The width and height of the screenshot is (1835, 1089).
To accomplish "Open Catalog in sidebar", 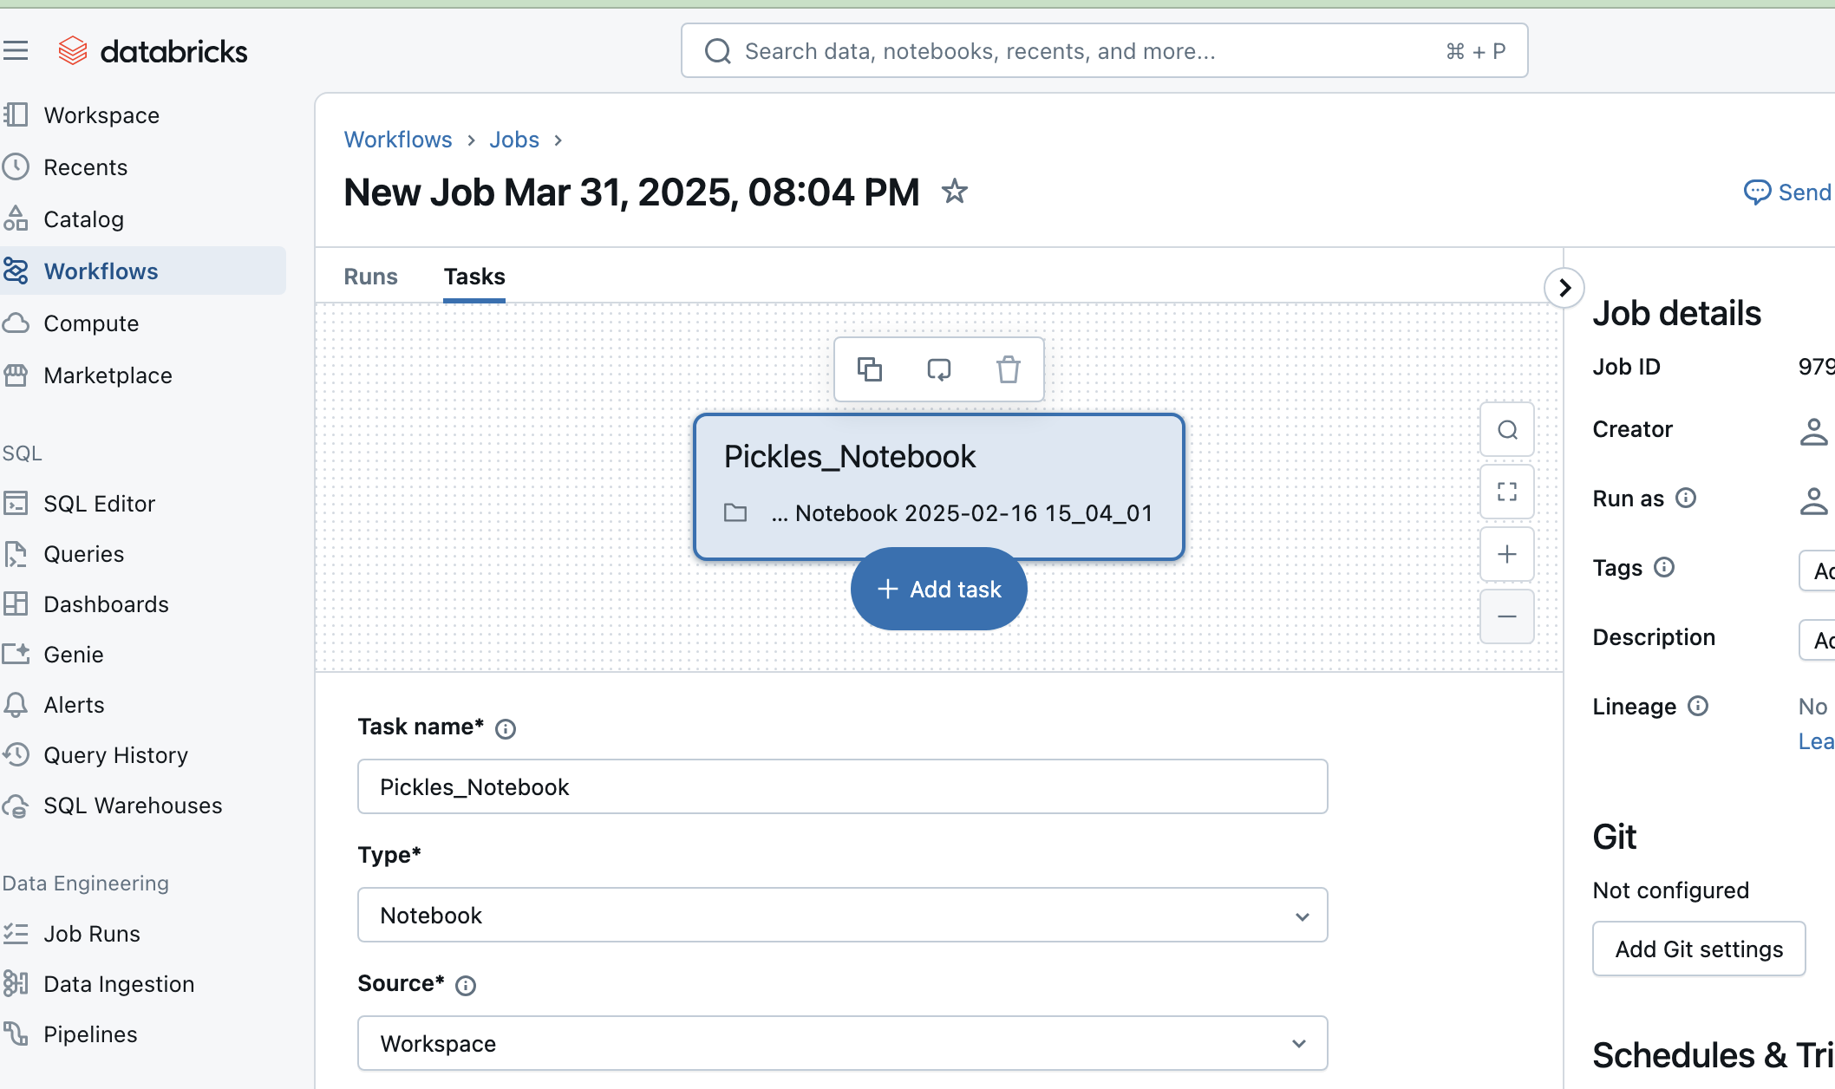I will 83,219.
